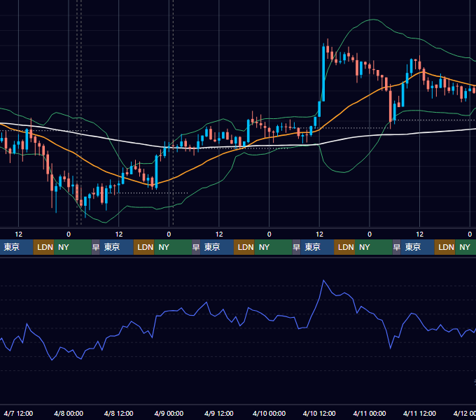This screenshot has width=476, height=420.
Task: Click the 4/9 00:00 date label
Action: point(169,413)
